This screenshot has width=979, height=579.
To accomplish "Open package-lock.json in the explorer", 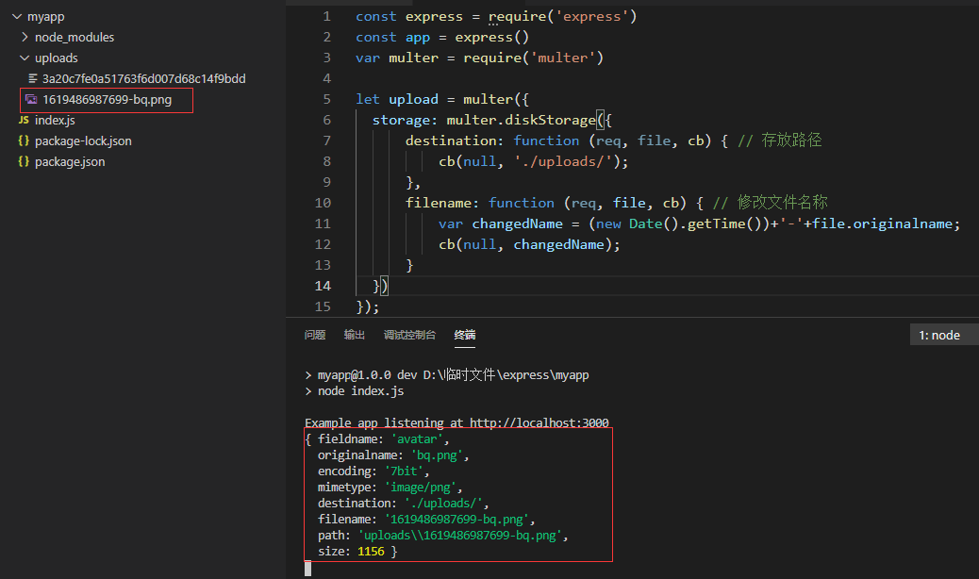I will click(83, 141).
